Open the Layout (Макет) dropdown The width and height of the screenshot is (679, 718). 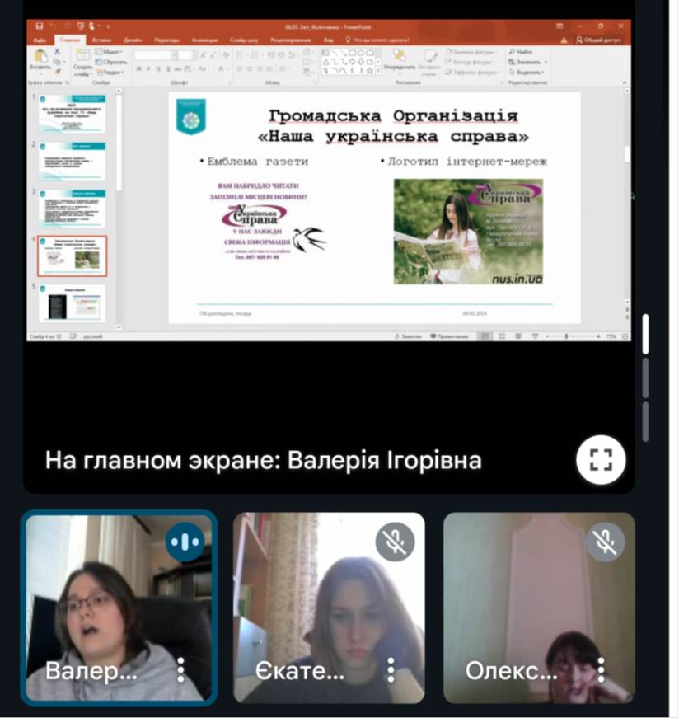[x=109, y=52]
